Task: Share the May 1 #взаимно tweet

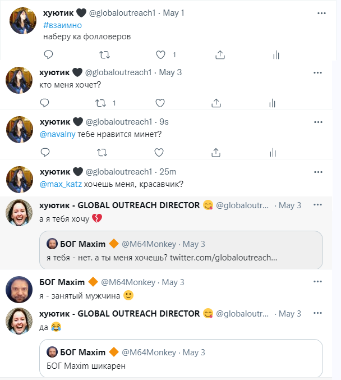Action: [220, 54]
